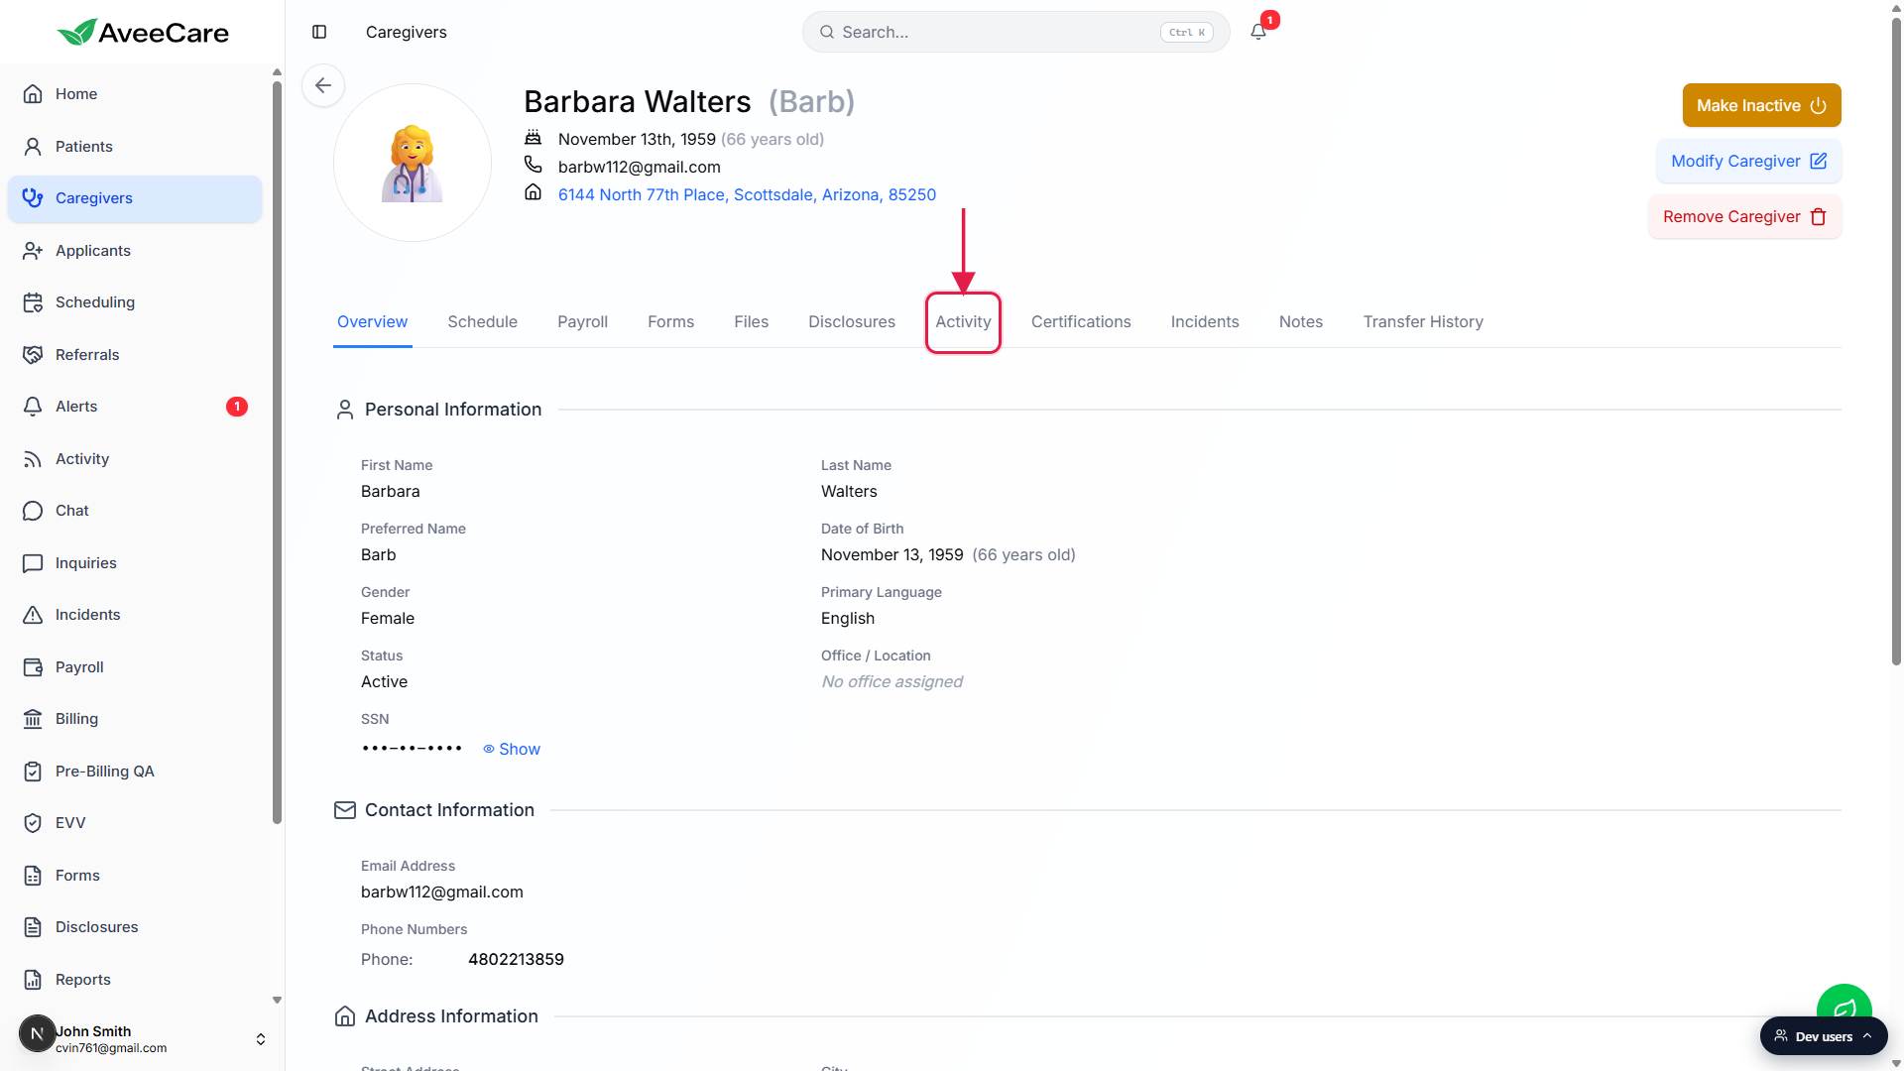Open the caregiver Disclosures tab
Screen dimensions: 1904x1071
[851, 322]
